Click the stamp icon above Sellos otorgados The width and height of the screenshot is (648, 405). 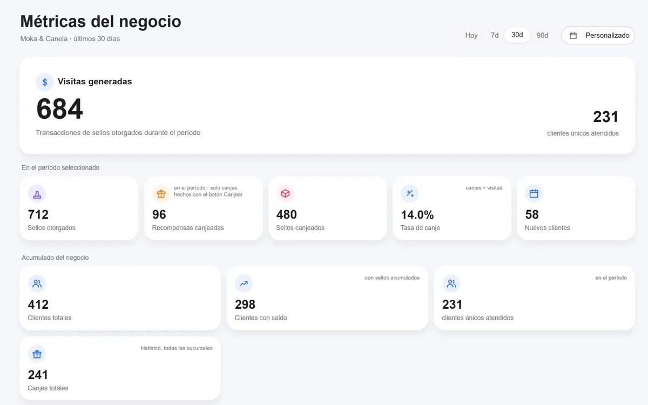[x=37, y=194]
